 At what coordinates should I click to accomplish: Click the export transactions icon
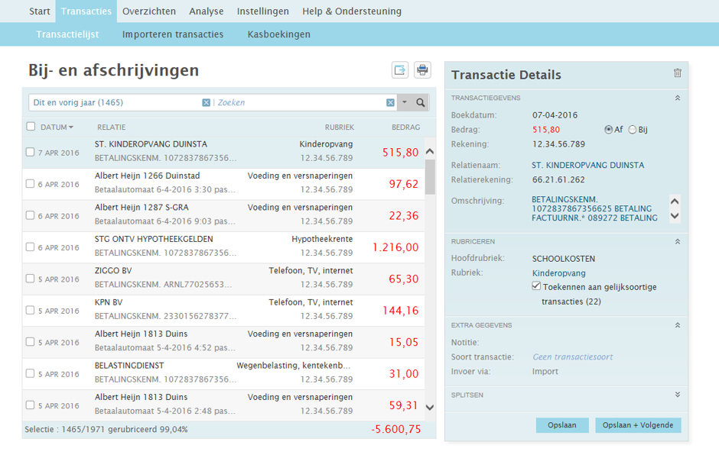tap(400, 70)
